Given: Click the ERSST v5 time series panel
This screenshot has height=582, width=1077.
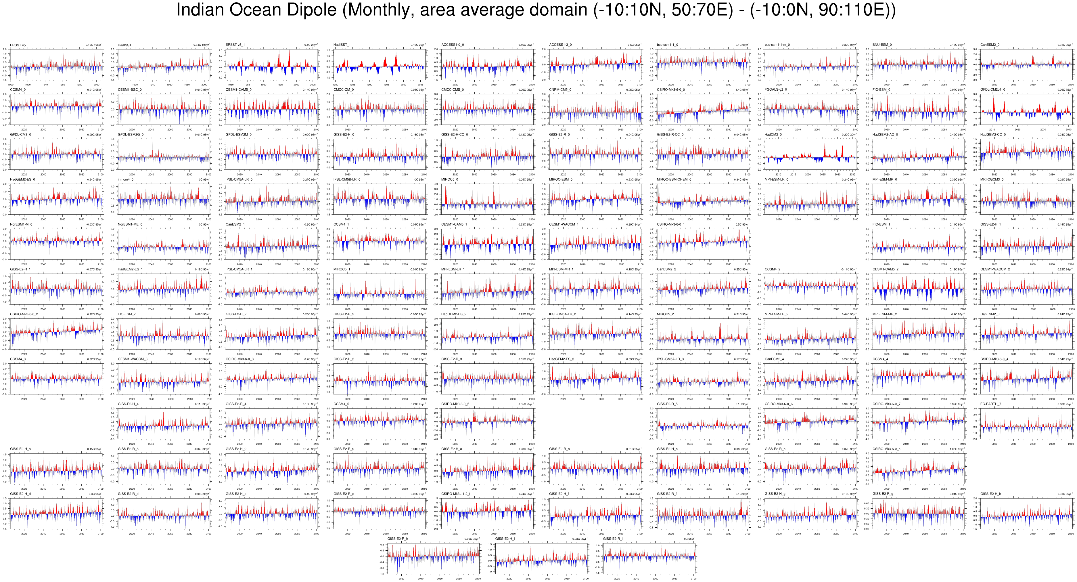Looking at the screenshot, I should pyautogui.click(x=56, y=64).
